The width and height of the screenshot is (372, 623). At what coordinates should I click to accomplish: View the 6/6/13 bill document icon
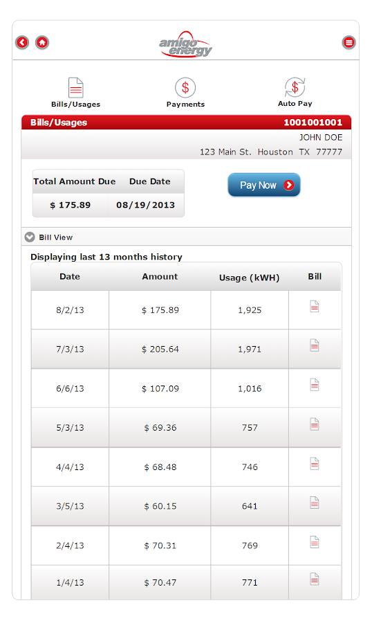315,385
